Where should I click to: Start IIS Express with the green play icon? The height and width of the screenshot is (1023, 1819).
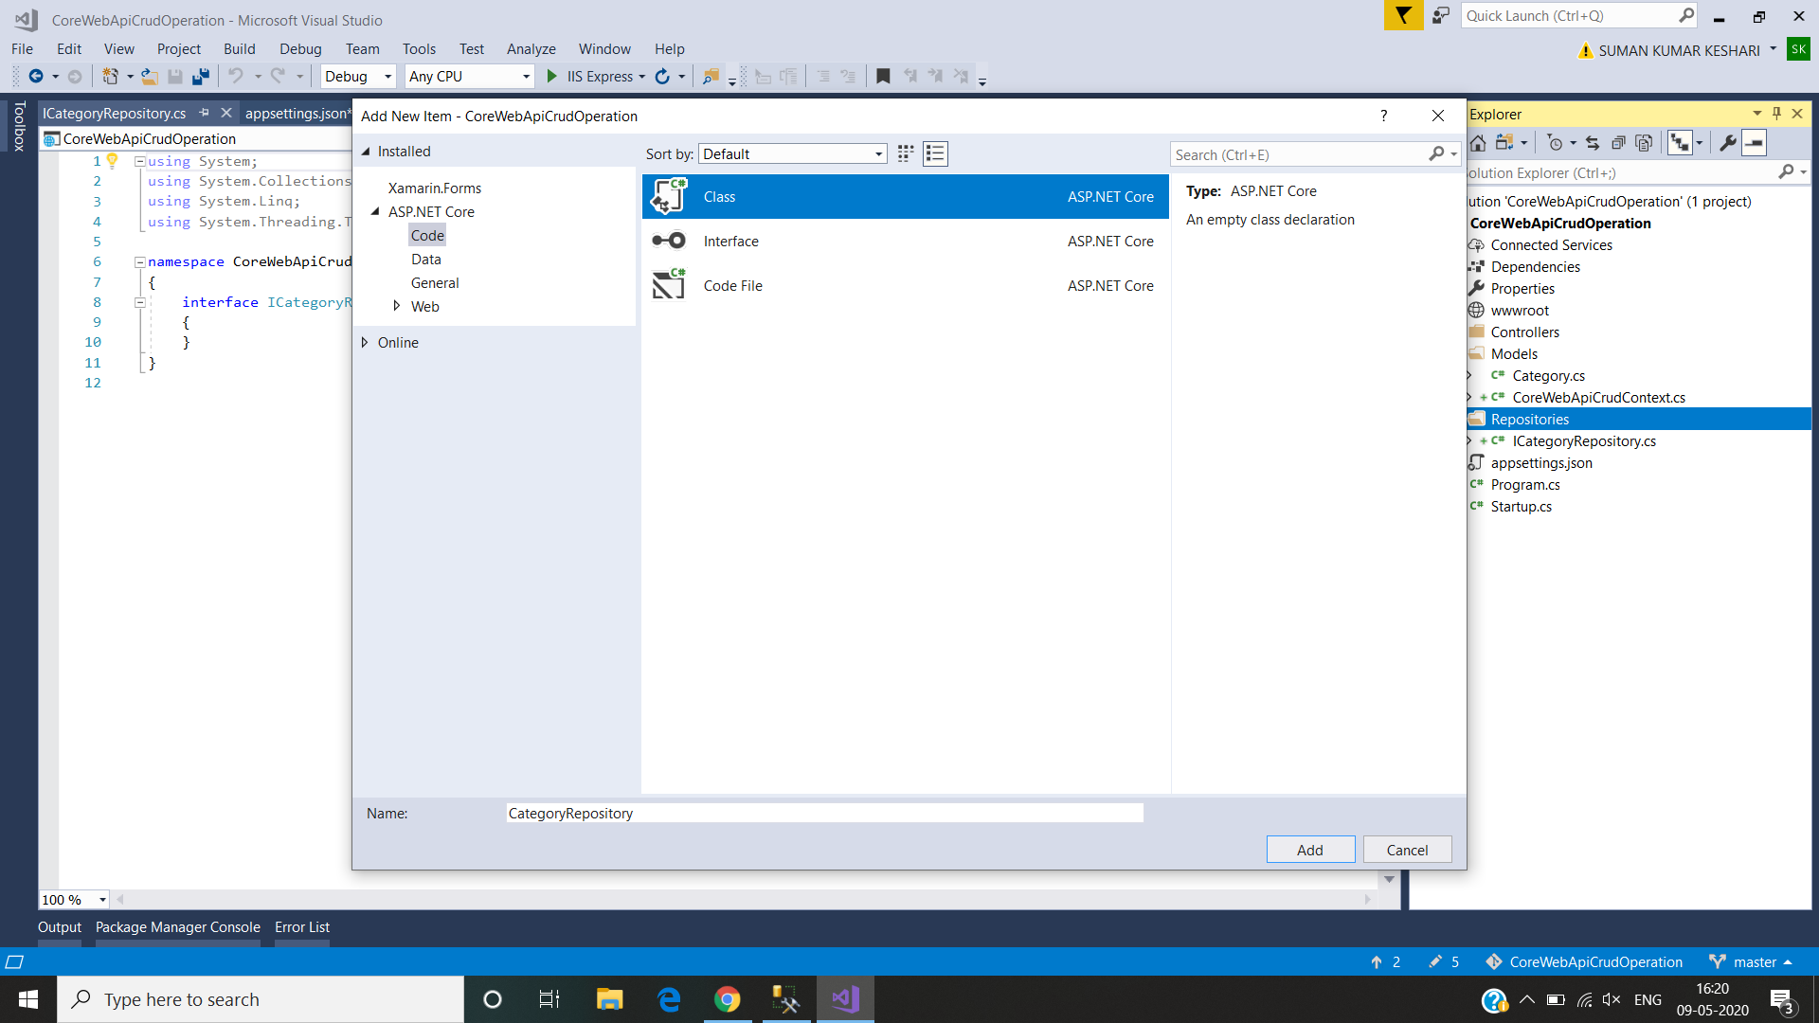click(x=552, y=77)
